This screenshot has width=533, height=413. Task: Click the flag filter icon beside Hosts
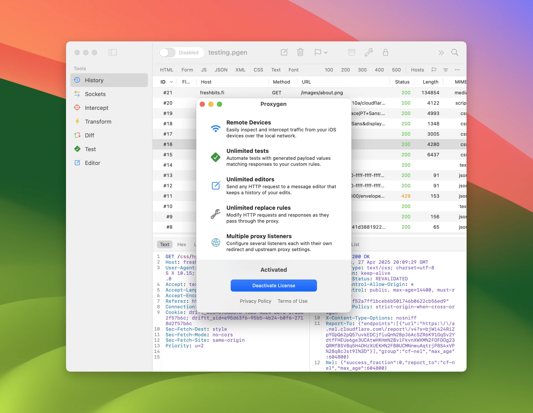[434, 70]
